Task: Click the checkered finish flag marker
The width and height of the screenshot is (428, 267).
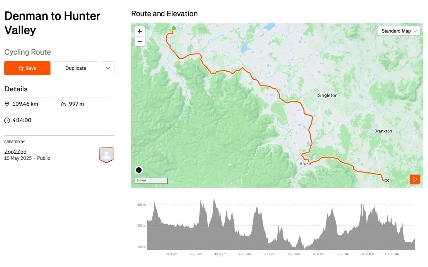Action: (x=387, y=181)
